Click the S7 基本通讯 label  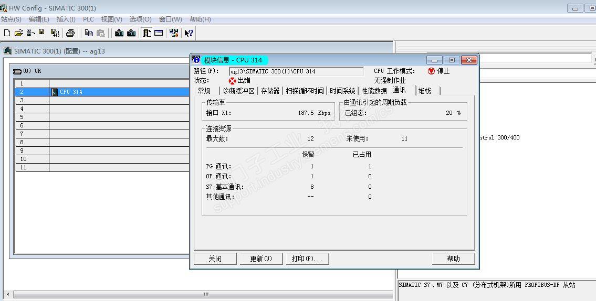(225, 187)
